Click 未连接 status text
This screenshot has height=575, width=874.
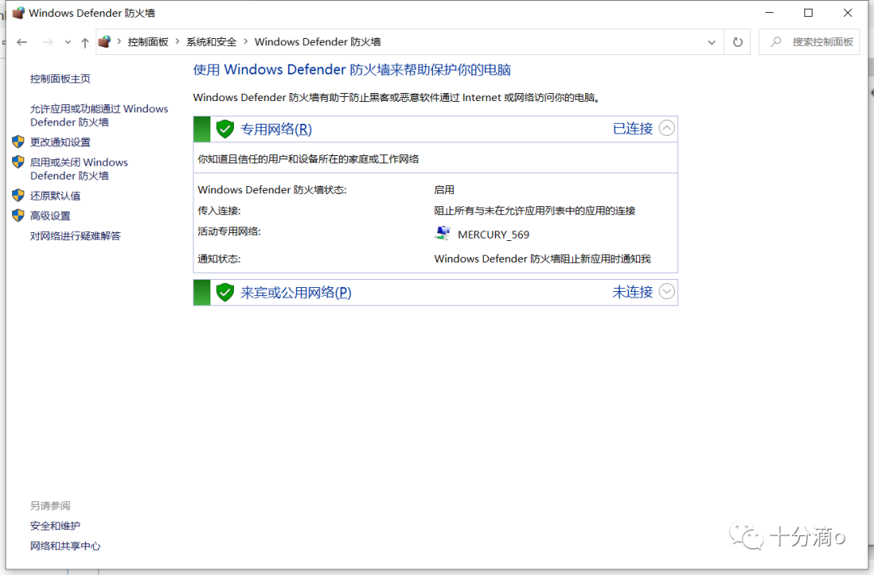pos(633,292)
